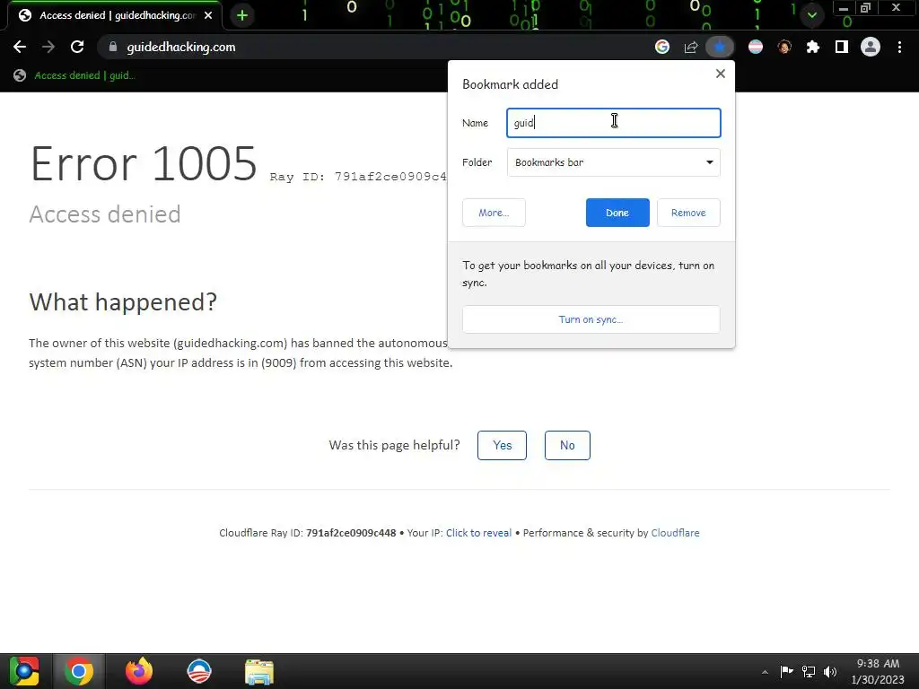Screen dimensions: 919x689
Task: Close the Bookmark added popup
Action: [721, 74]
